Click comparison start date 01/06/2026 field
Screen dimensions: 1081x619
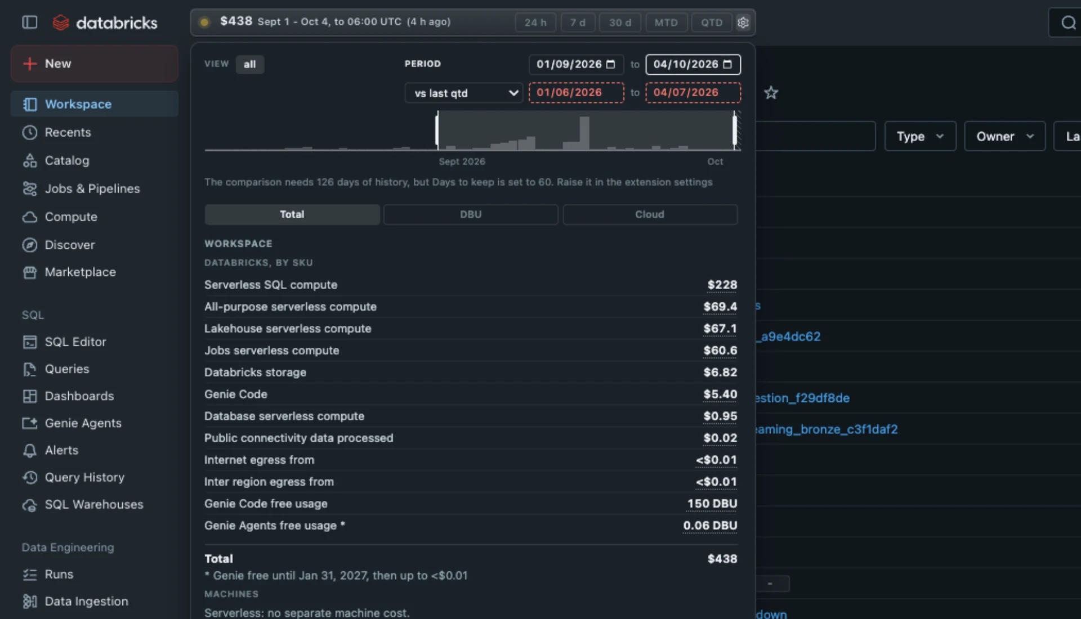[x=576, y=92]
